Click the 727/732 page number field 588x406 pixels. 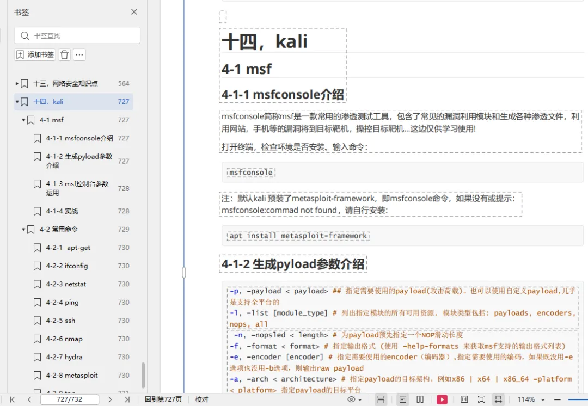pyautogui.click(x=69, y=399)
